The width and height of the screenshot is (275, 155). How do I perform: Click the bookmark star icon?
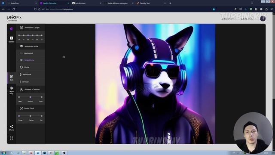(x=214, y=9)
